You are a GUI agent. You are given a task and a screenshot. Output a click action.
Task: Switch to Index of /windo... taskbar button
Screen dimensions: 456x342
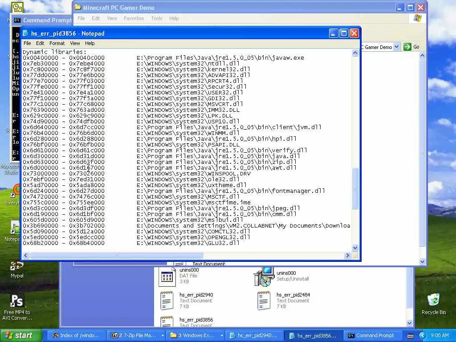pos(76,335)
